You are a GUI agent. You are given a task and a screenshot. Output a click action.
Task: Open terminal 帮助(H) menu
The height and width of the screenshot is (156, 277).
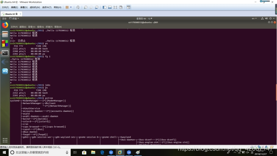point(58,27)
